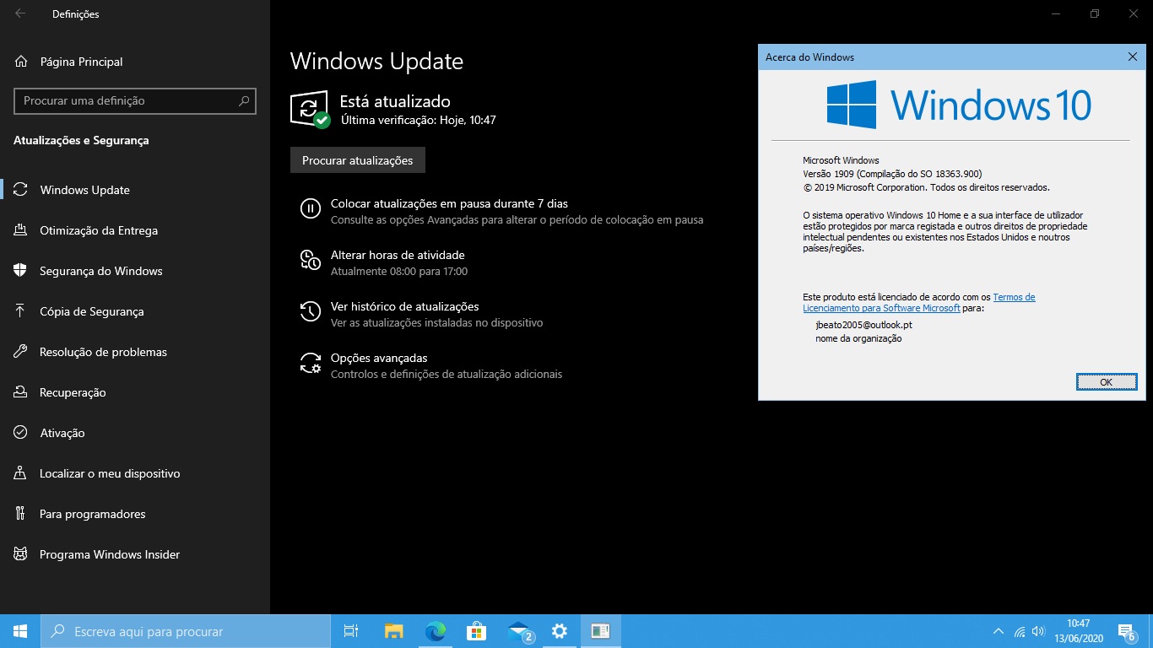Click the advanced options gear-sync icon
The width and height of the screenshot is (1153, 648).
311,363
